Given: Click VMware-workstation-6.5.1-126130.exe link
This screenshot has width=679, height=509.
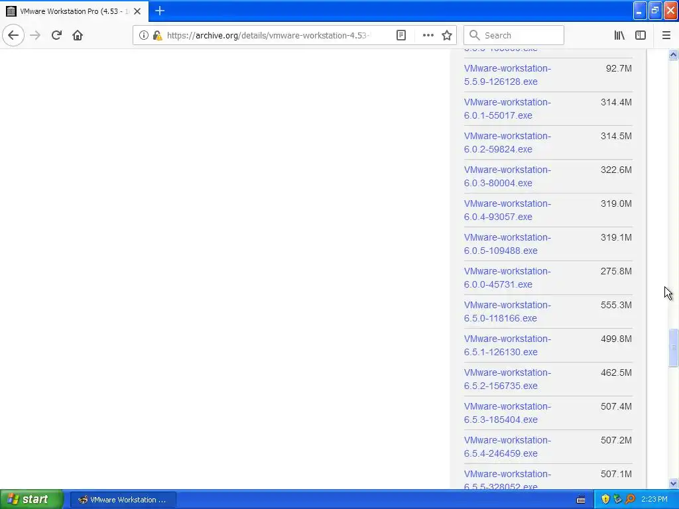Looking at the screenshot, I should pyautogui.click(x=507, y=345).
